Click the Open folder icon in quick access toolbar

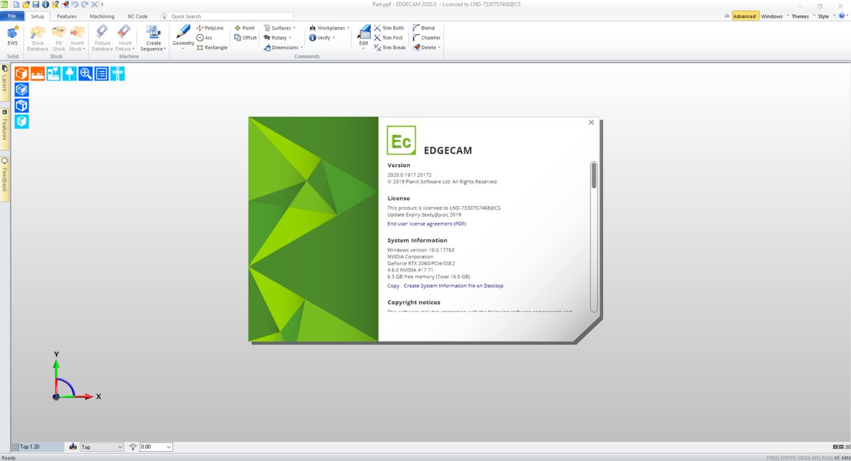[26, 5]
